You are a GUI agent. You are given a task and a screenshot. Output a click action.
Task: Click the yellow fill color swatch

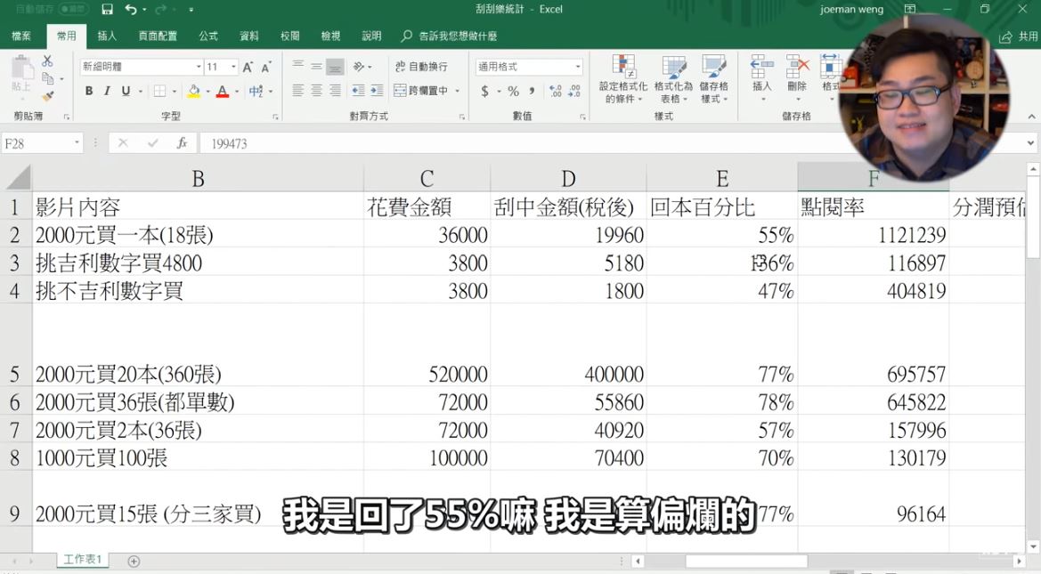[193, 91]
